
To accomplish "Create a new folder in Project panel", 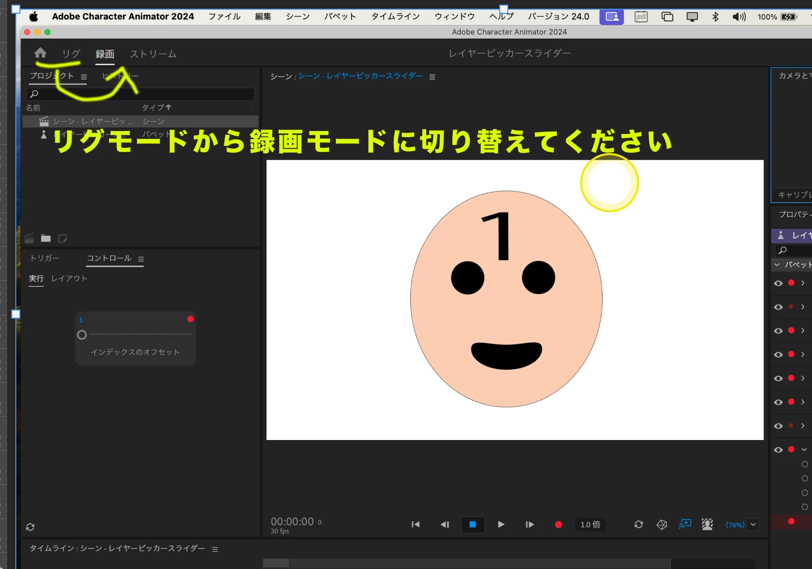I will pos(46,238).
